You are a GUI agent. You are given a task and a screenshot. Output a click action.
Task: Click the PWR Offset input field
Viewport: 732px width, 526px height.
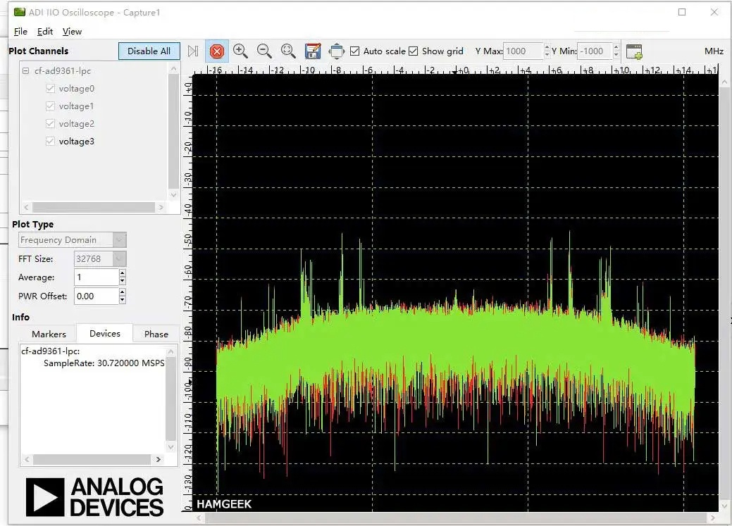point(96,296)
